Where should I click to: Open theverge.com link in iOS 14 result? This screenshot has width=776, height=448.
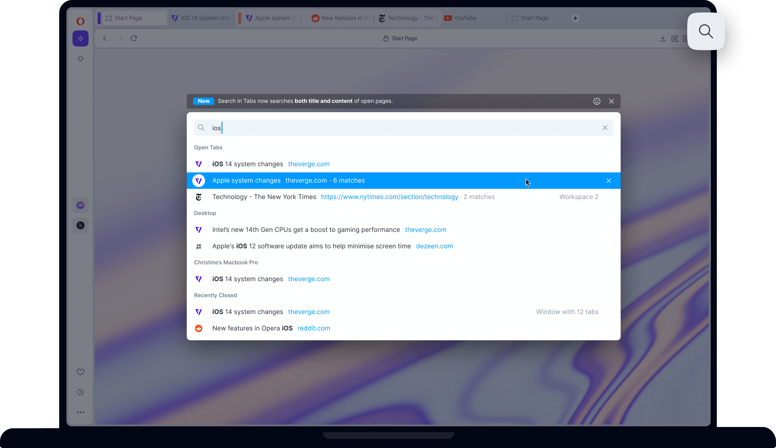coord(308,164)
